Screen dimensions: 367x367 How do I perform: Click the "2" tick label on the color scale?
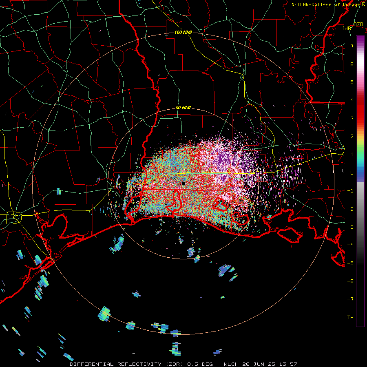[x=352, y=137]
